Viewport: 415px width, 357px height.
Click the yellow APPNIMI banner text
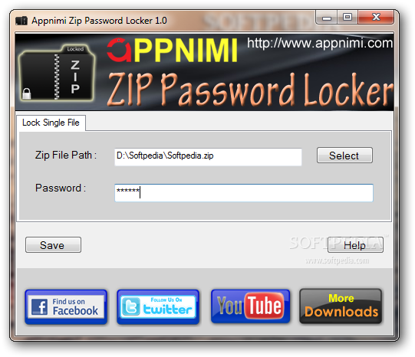186,51
